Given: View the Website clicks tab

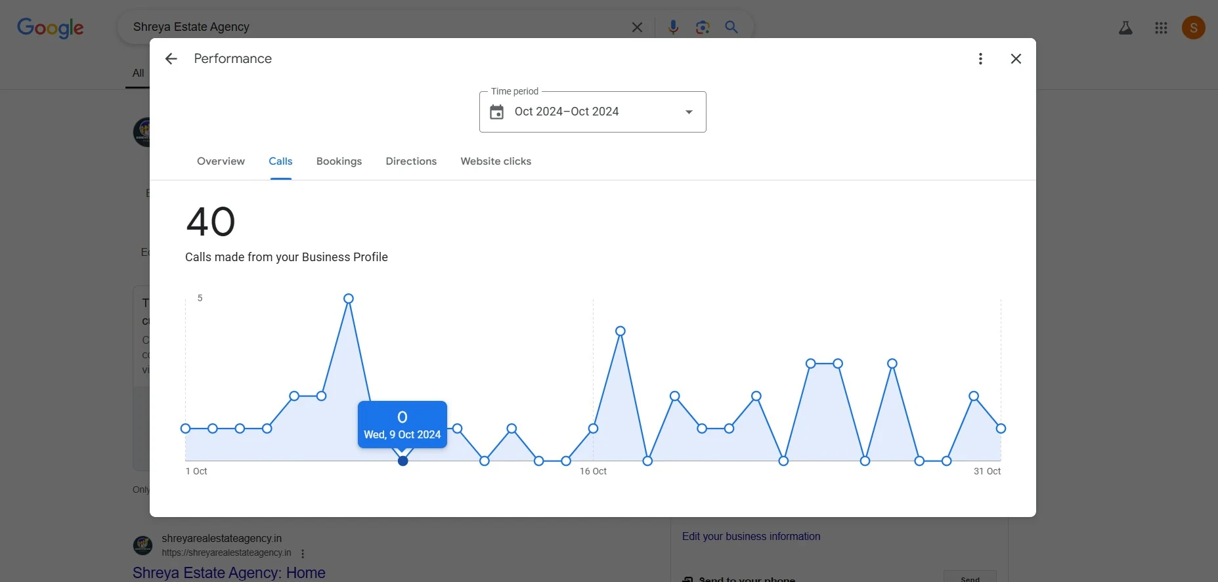Looking at the screenshot, I should (496, 161).
